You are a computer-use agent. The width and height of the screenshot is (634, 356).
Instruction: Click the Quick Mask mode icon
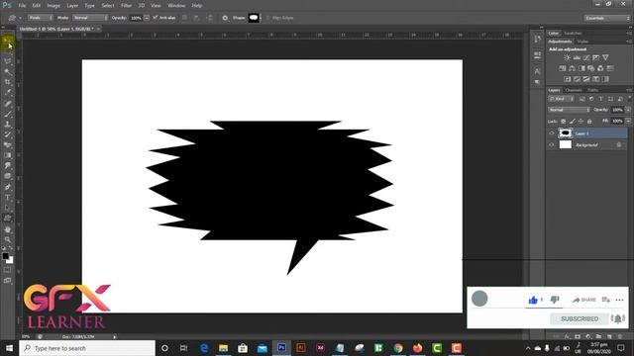(8, 270)
